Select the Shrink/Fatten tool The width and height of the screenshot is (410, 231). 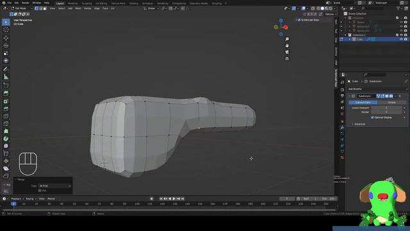click(x=6, y=161)
